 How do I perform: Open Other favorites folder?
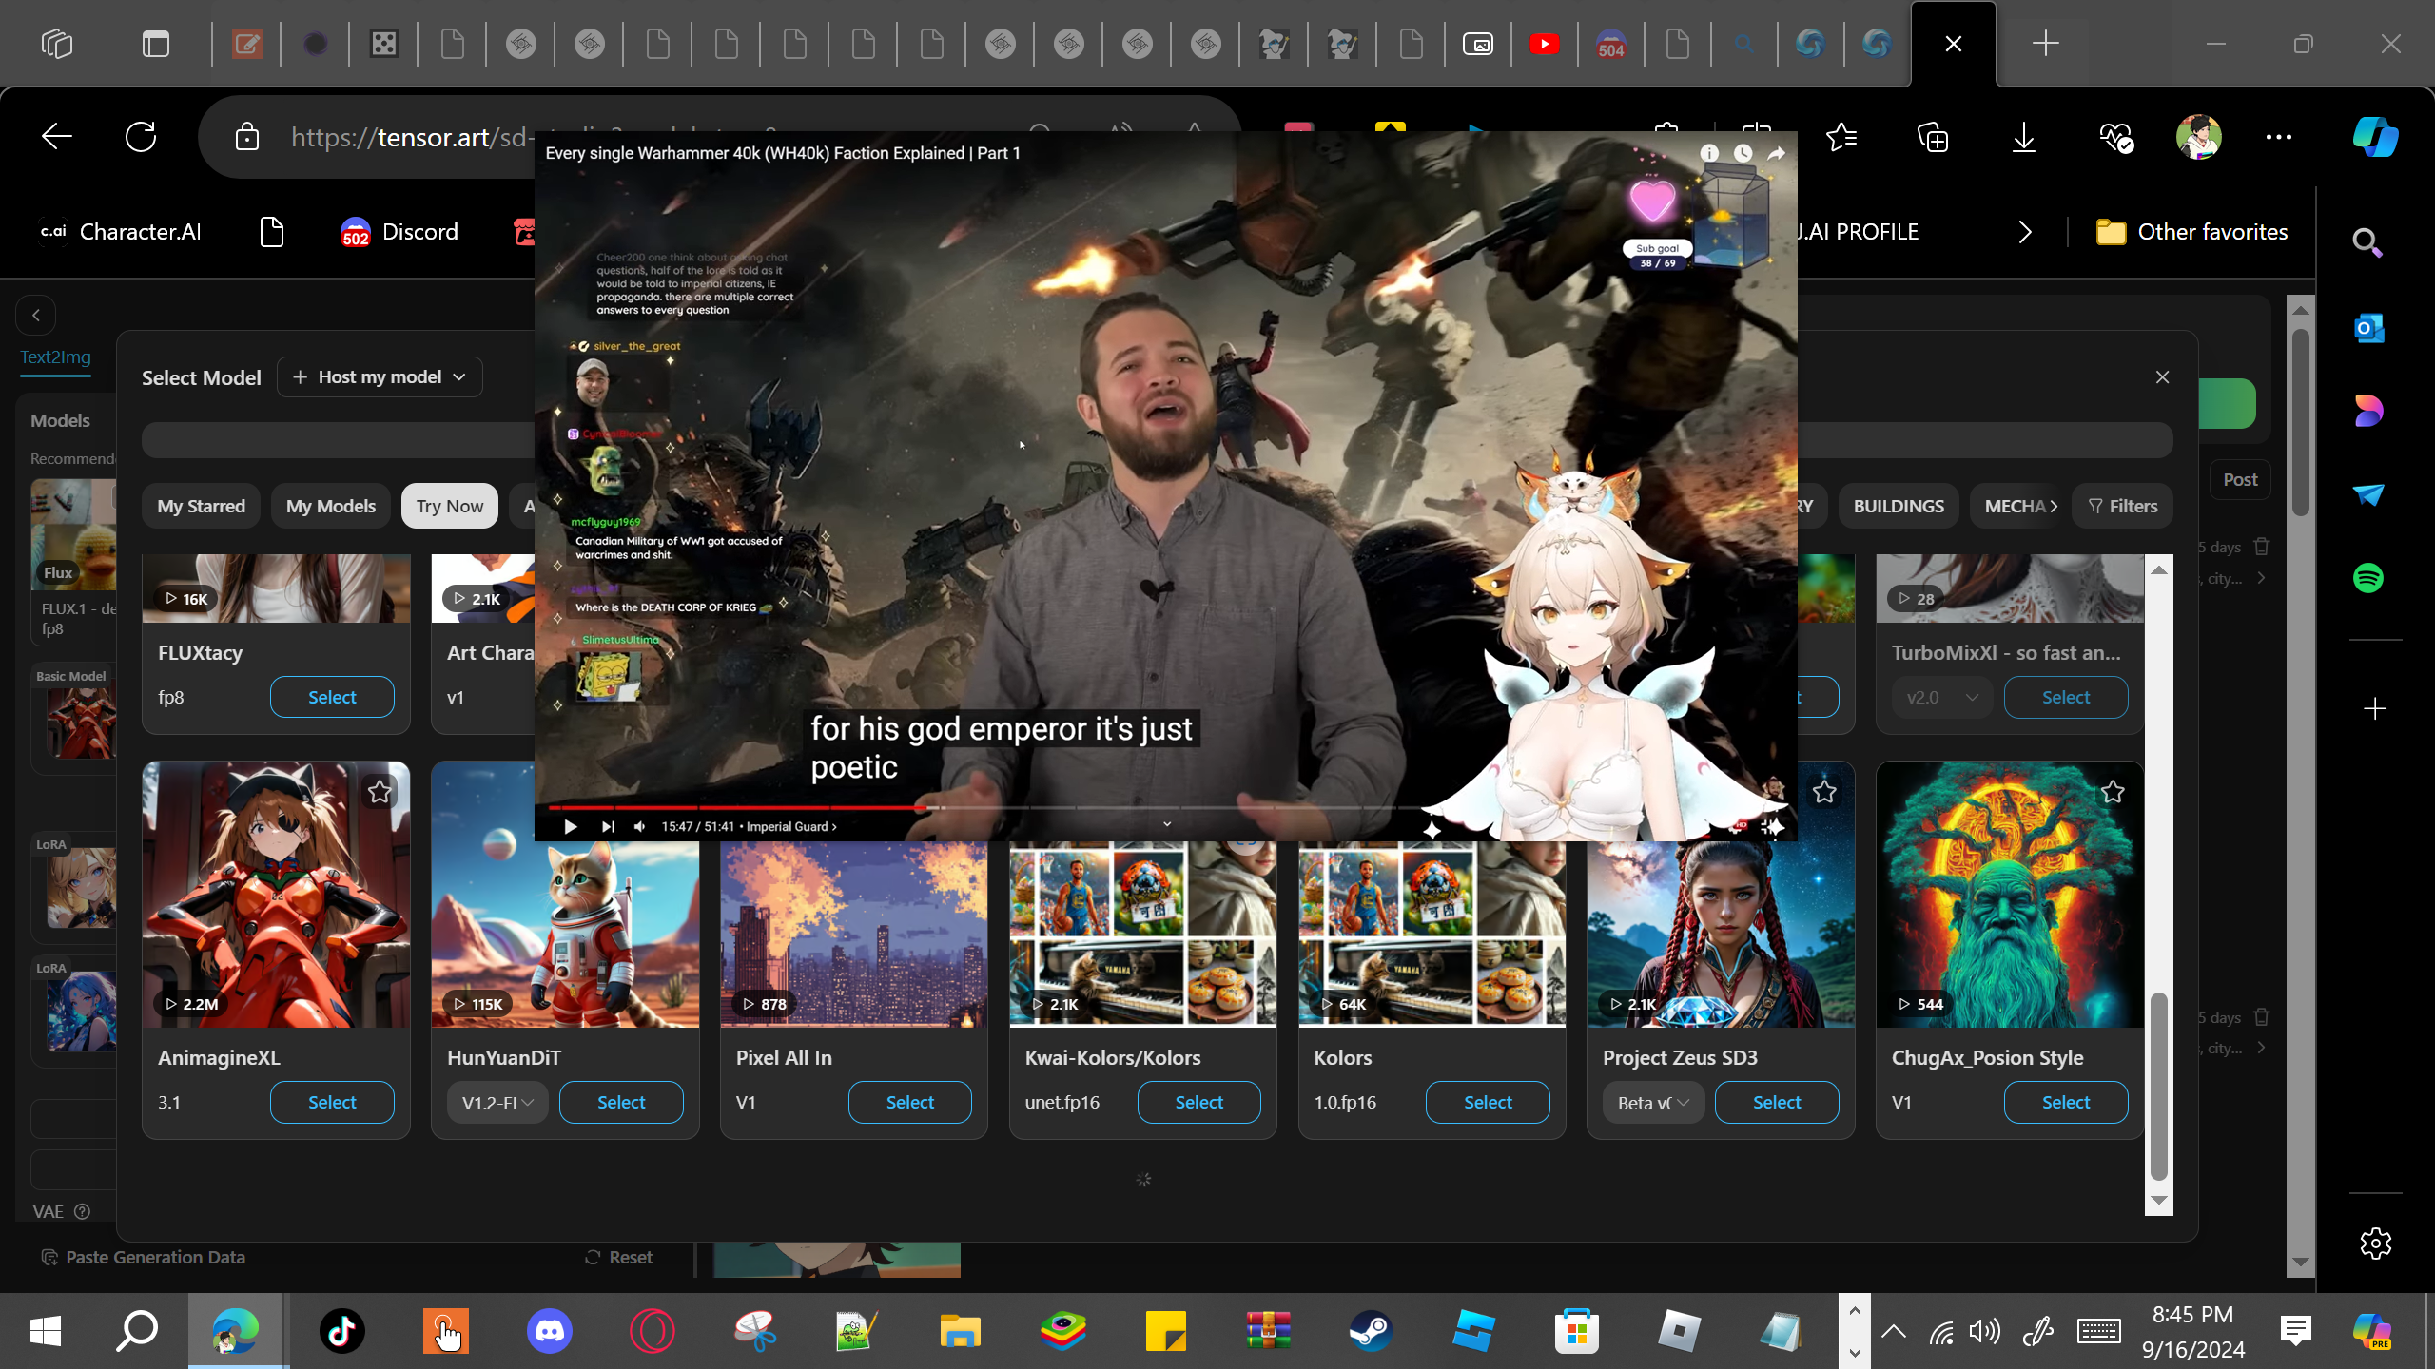[2191, 232]
